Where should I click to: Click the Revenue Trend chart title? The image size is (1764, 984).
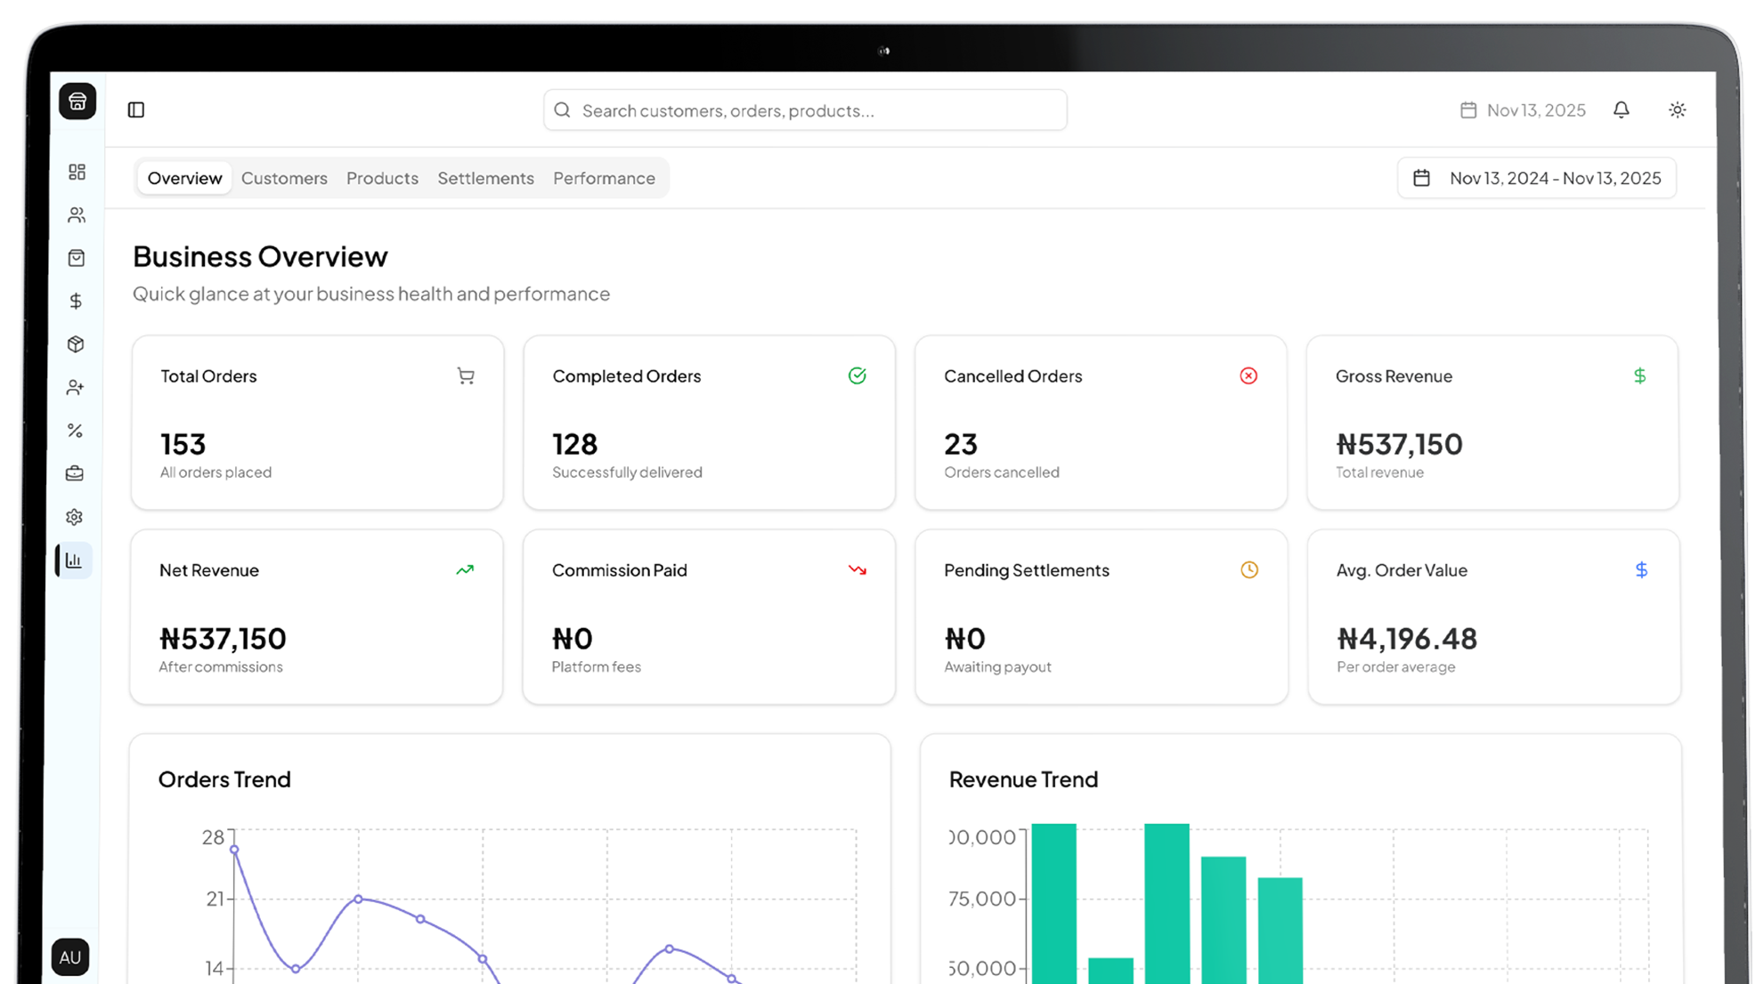coord(1023,779)
